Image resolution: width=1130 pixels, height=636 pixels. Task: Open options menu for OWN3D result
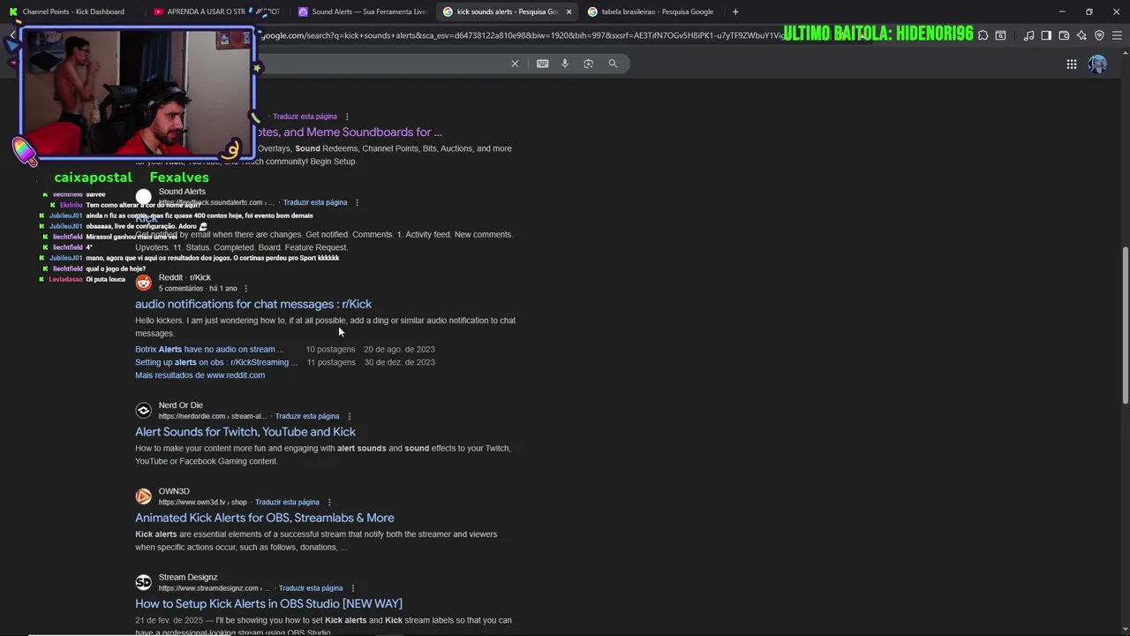click(x=329, y=502)
